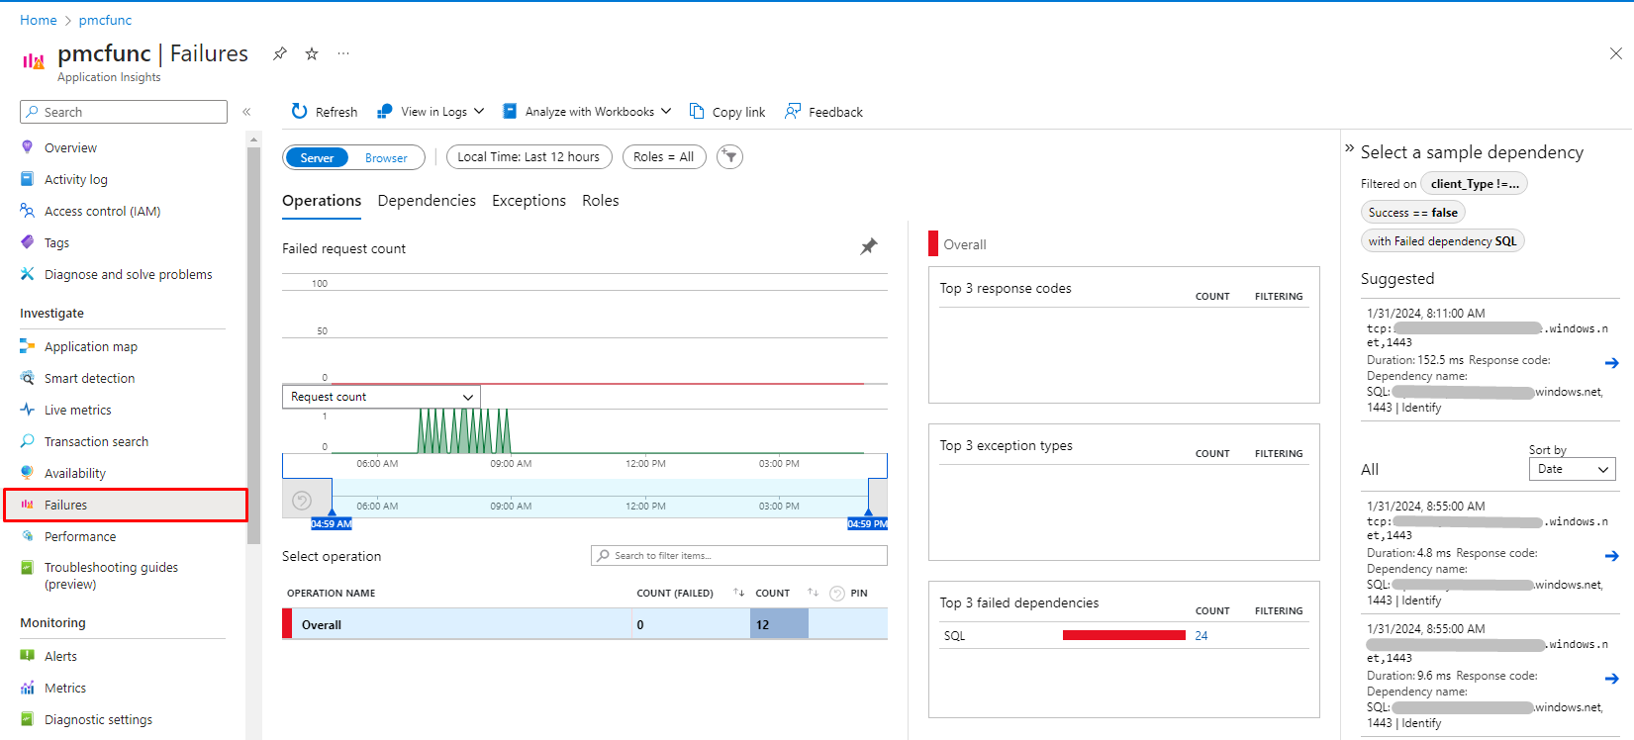Click the left 04:59 AM time range handle
The image size is (1634, 740).
click(332, 523)
